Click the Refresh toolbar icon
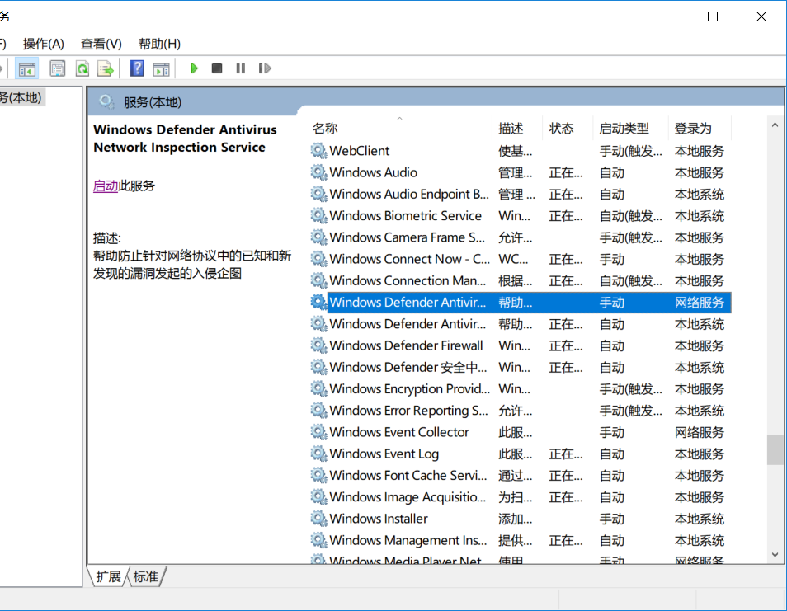This screenshot has height=611, width=787. point(82,68)
